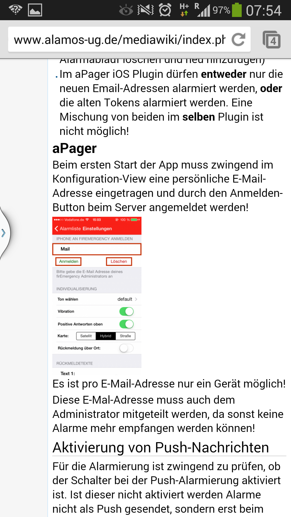Tap the vibrate mode status icon
This screenshot has width=291, height=517.
(145, 10)
